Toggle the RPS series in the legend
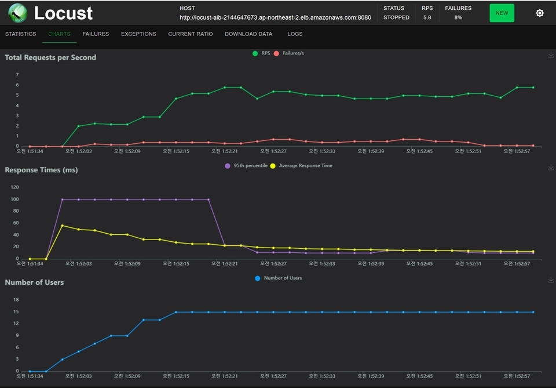556x388 pixels. click(x=261, y=53)
